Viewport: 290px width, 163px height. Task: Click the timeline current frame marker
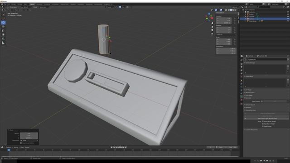coord(9,150)
